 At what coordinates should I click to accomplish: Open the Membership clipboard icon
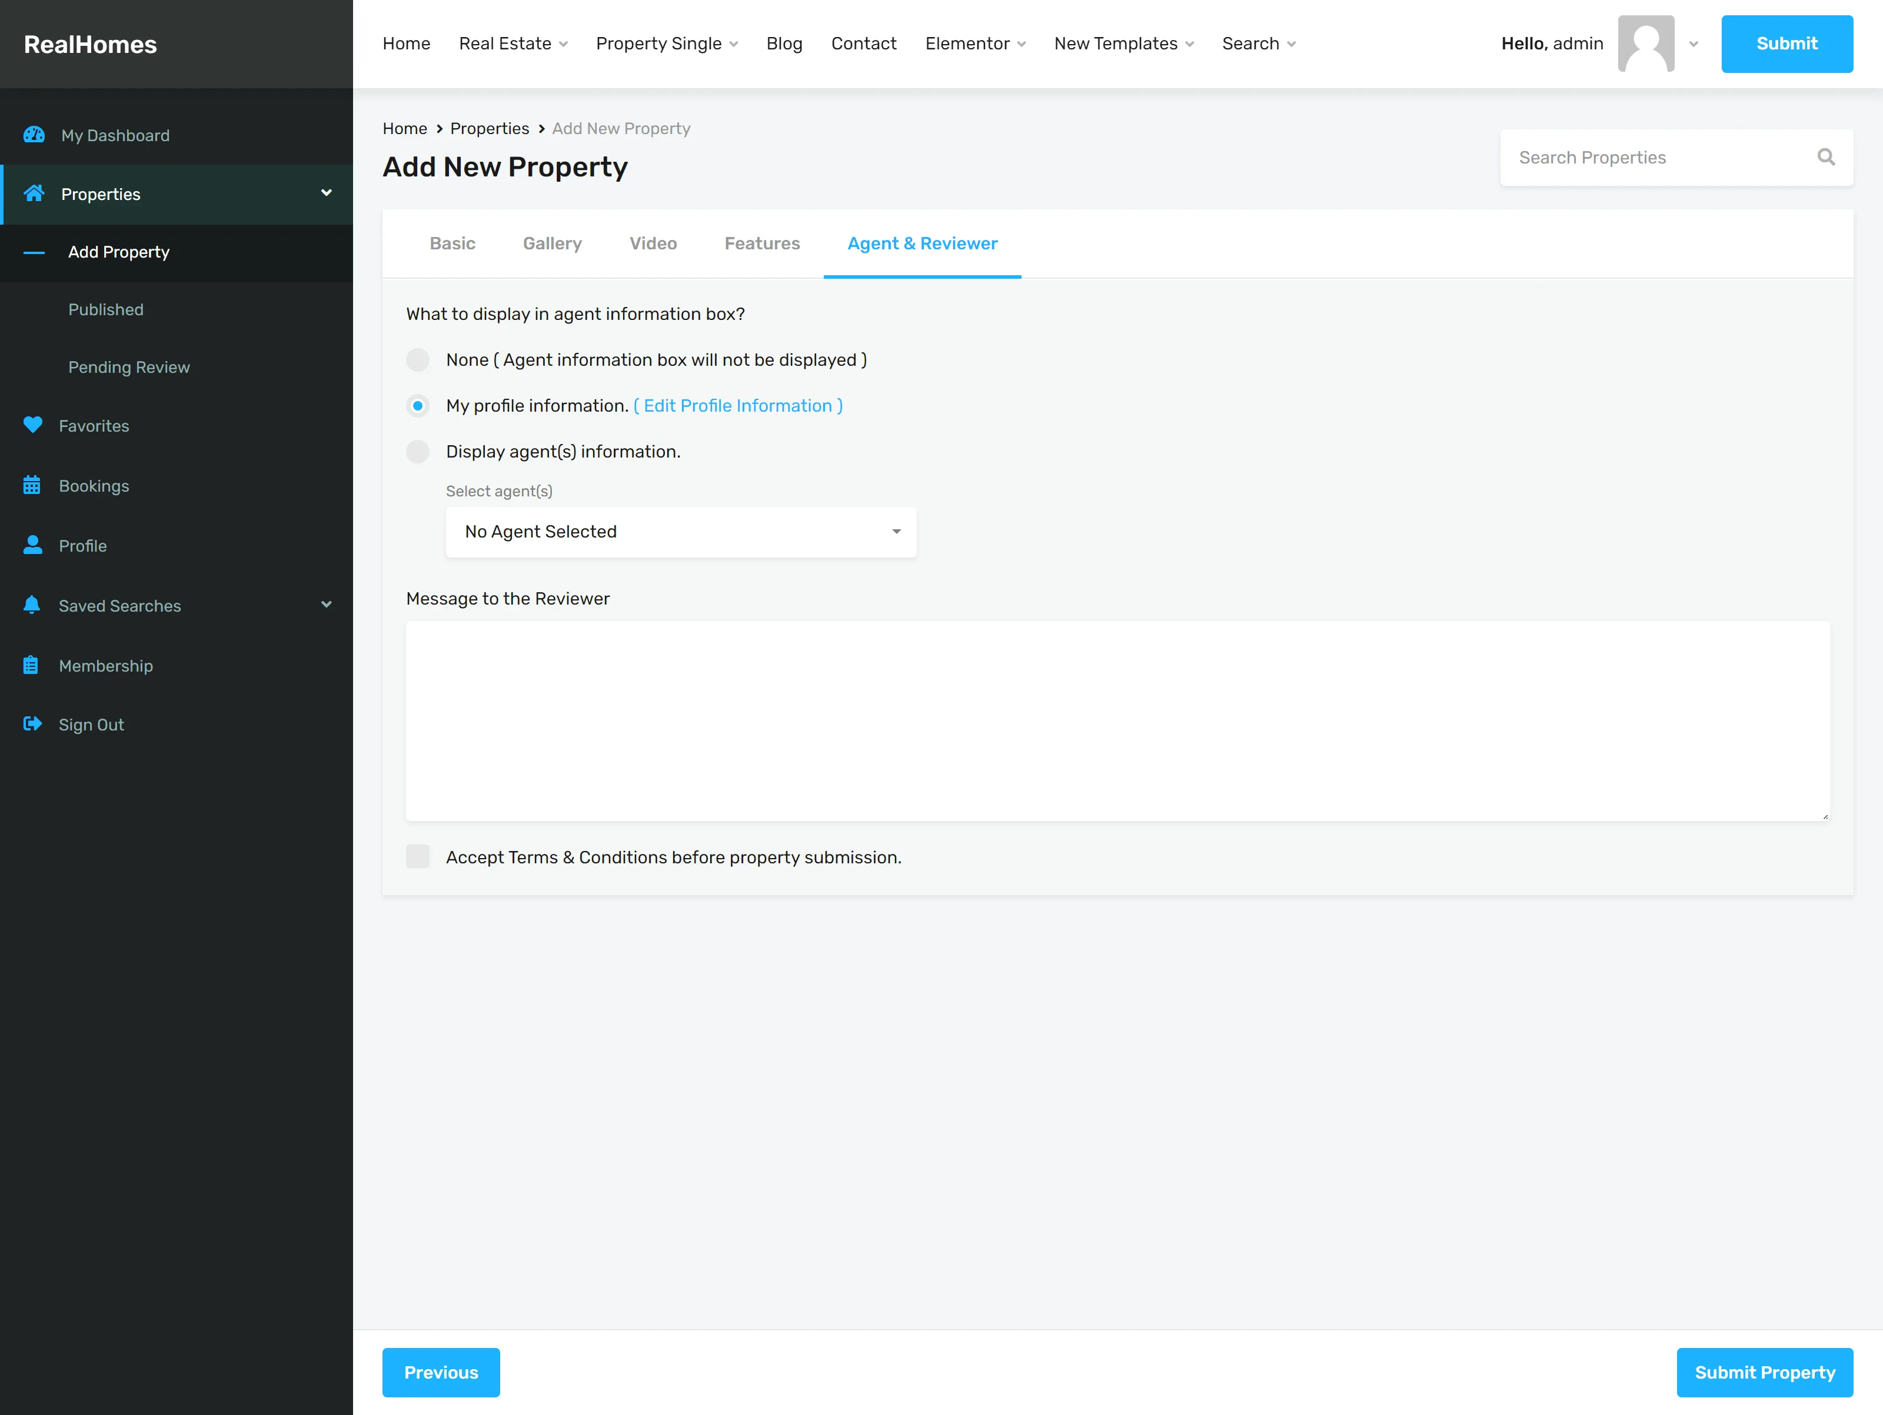click(31, 665)
